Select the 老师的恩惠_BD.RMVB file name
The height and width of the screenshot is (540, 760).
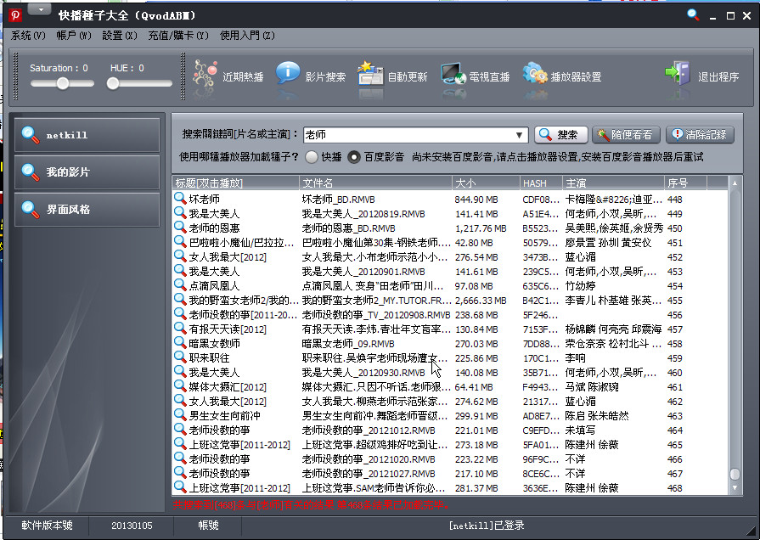click(348, 228)
